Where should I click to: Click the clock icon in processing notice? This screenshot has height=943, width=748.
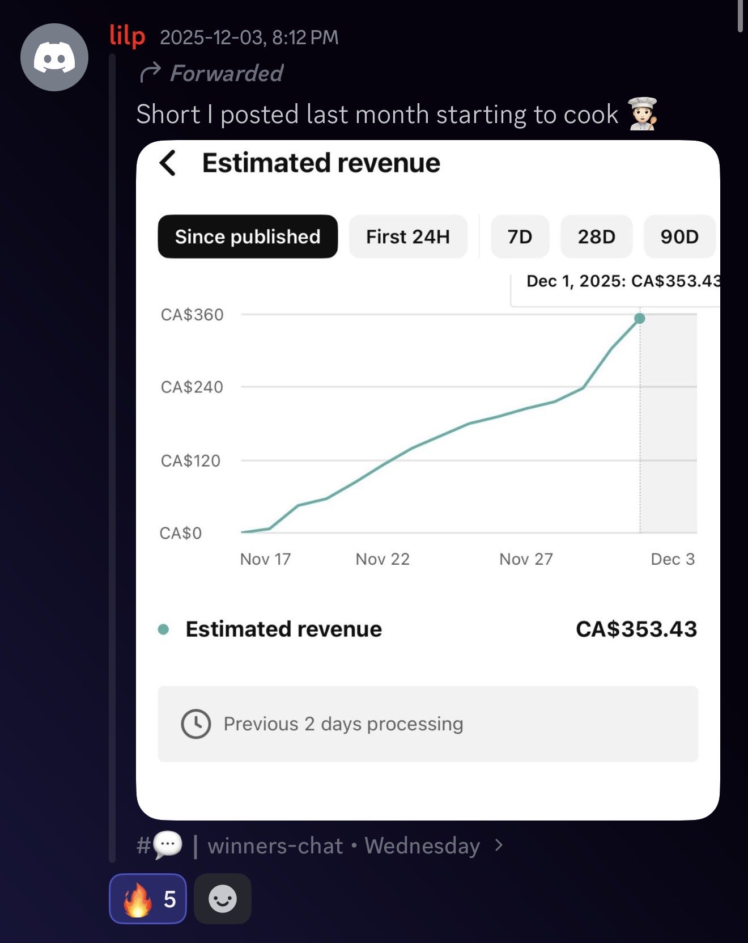(x=195, y=724)
